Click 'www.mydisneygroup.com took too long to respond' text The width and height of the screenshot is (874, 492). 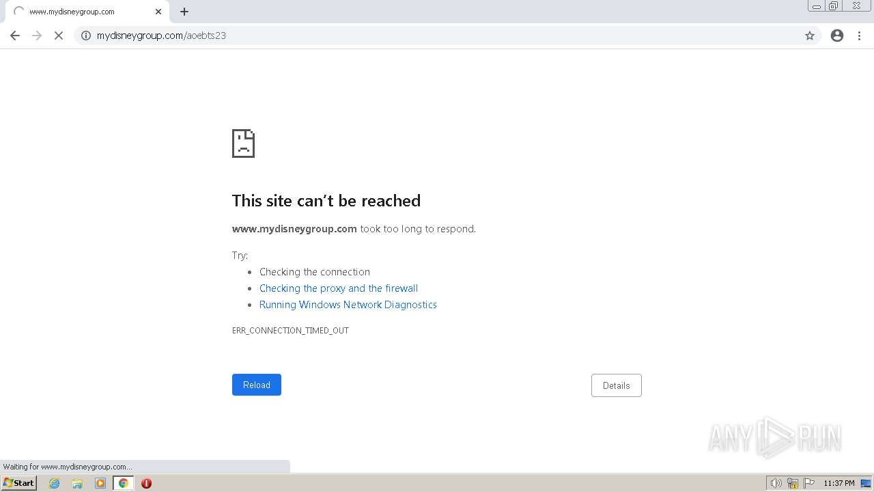click(x=354, y=229)
